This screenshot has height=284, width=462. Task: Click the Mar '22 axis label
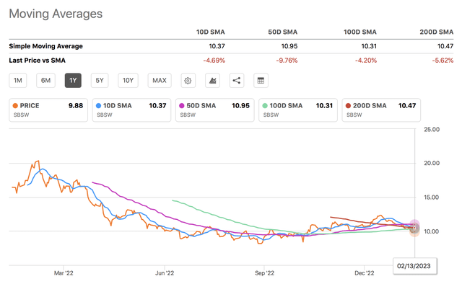click(x=64, y=273)
